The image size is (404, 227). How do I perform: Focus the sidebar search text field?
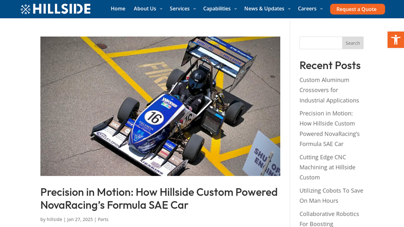(x=321, y=43)
